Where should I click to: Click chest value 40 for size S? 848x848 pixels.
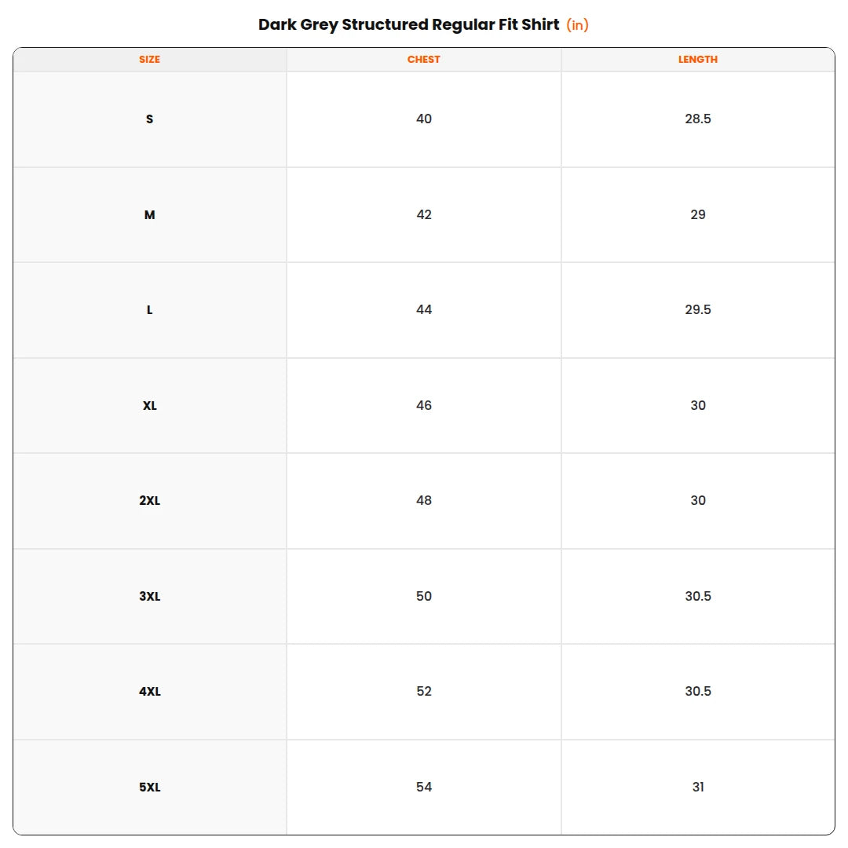point(424,119)
